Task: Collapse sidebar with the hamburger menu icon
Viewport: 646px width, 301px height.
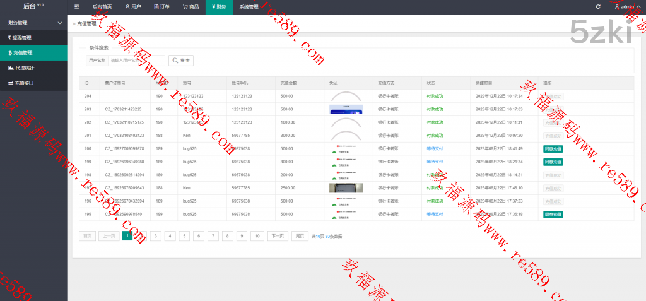Action: click(x=77, y=7)
